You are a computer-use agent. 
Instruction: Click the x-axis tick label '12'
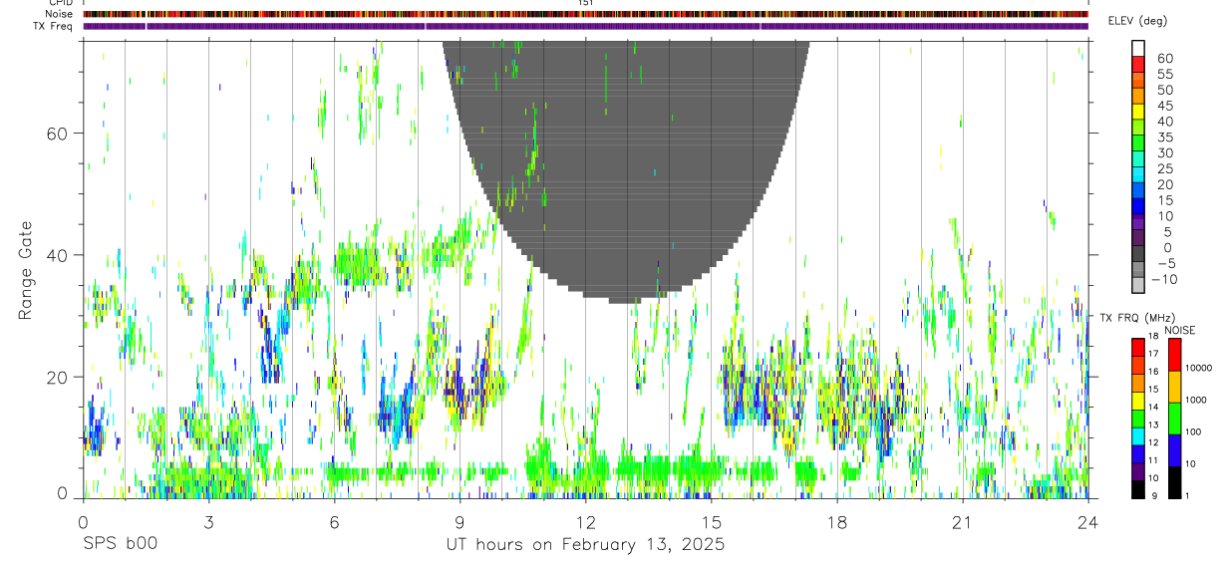585,521
